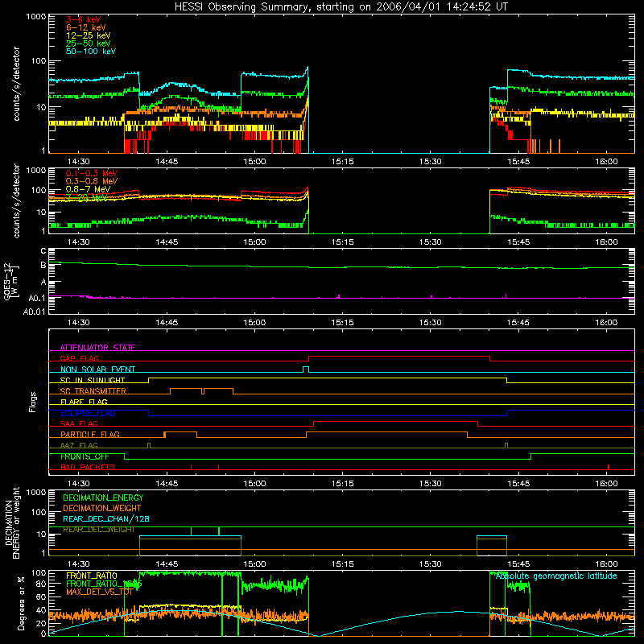Click the NON_SOLAR_EVENT flag label
The width and height of the screenshot is (644, 644).
click(97, 369)
